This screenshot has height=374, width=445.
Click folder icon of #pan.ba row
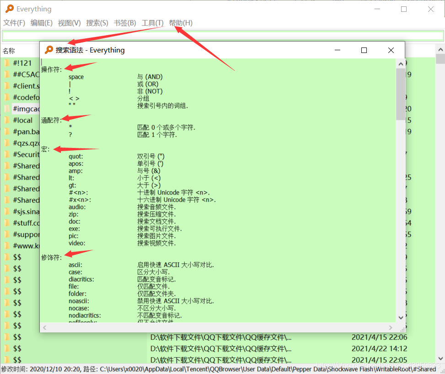click(7, 132)
